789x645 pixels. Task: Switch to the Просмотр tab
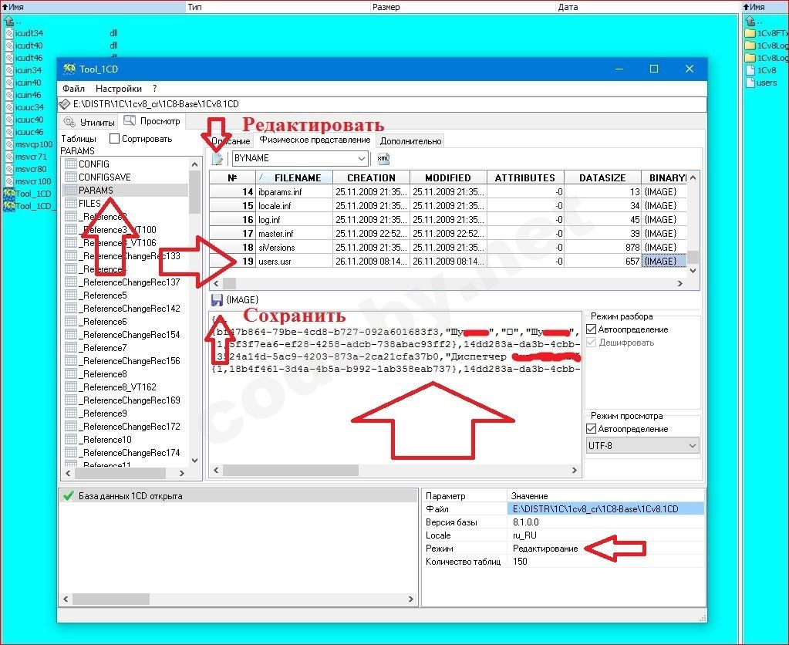[x=152, y=121]
